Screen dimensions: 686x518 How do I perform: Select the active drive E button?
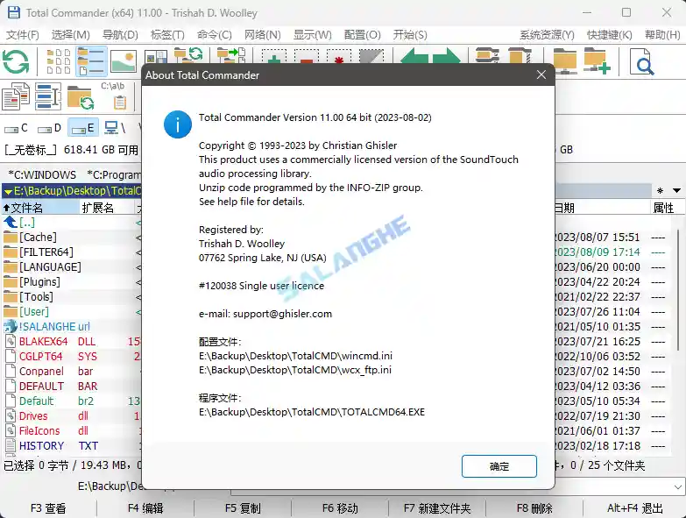[82, 128]
